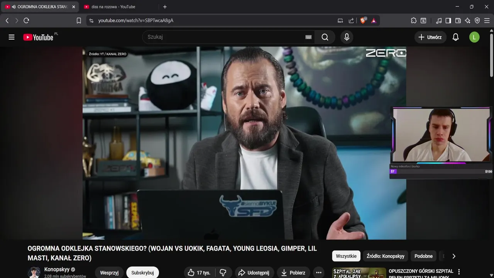Screen dimensions: 494x278
Task: Open the account avatar 'L' menu
Action: coord(474,37)
